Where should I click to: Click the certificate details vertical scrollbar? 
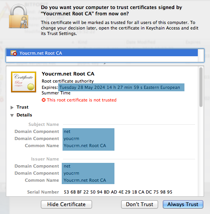[201, 87]
